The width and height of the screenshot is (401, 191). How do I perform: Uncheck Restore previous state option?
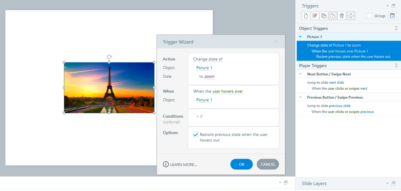[x=196, y=135]
